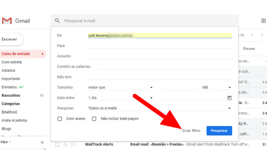The width and height of the screenshot is (267, 162).
Task: Switch to the Fóruns tab
Action: click(249, 49)
